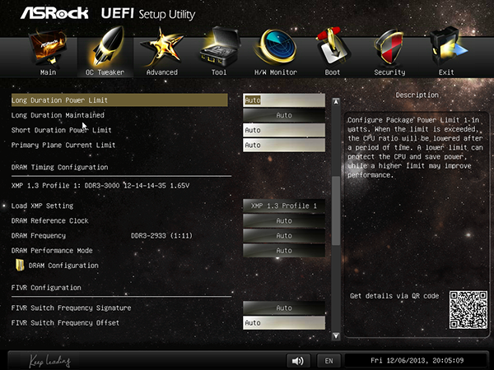Click the Primary Plane Current Limit field
The width and height of the screenshot is (494, 370).
click(284, 145)
